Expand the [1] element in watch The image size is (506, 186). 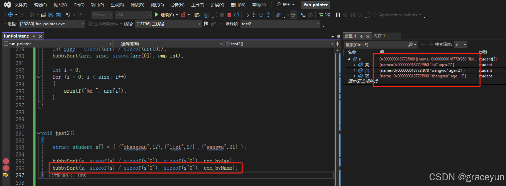[355, 70]
